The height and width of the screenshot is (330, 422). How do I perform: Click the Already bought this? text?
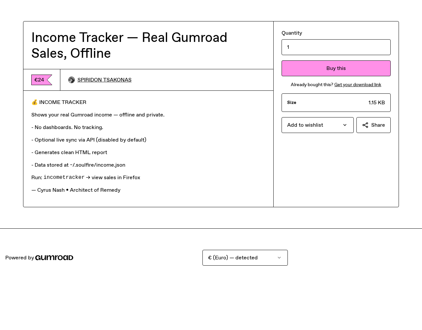click(x=312, y=85)
